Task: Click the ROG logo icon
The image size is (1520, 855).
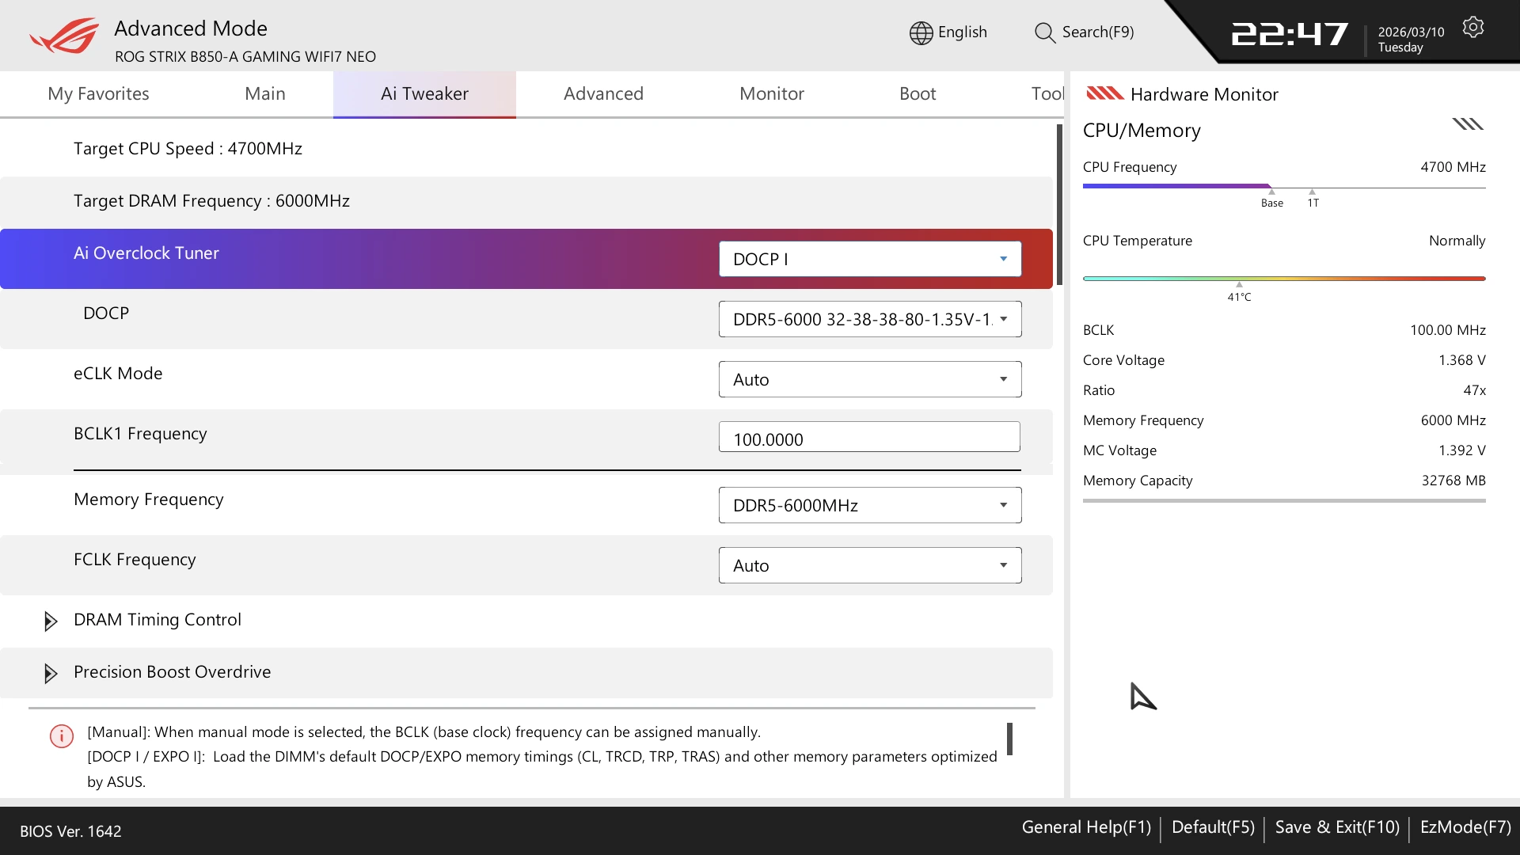Action: coord(65,36)
